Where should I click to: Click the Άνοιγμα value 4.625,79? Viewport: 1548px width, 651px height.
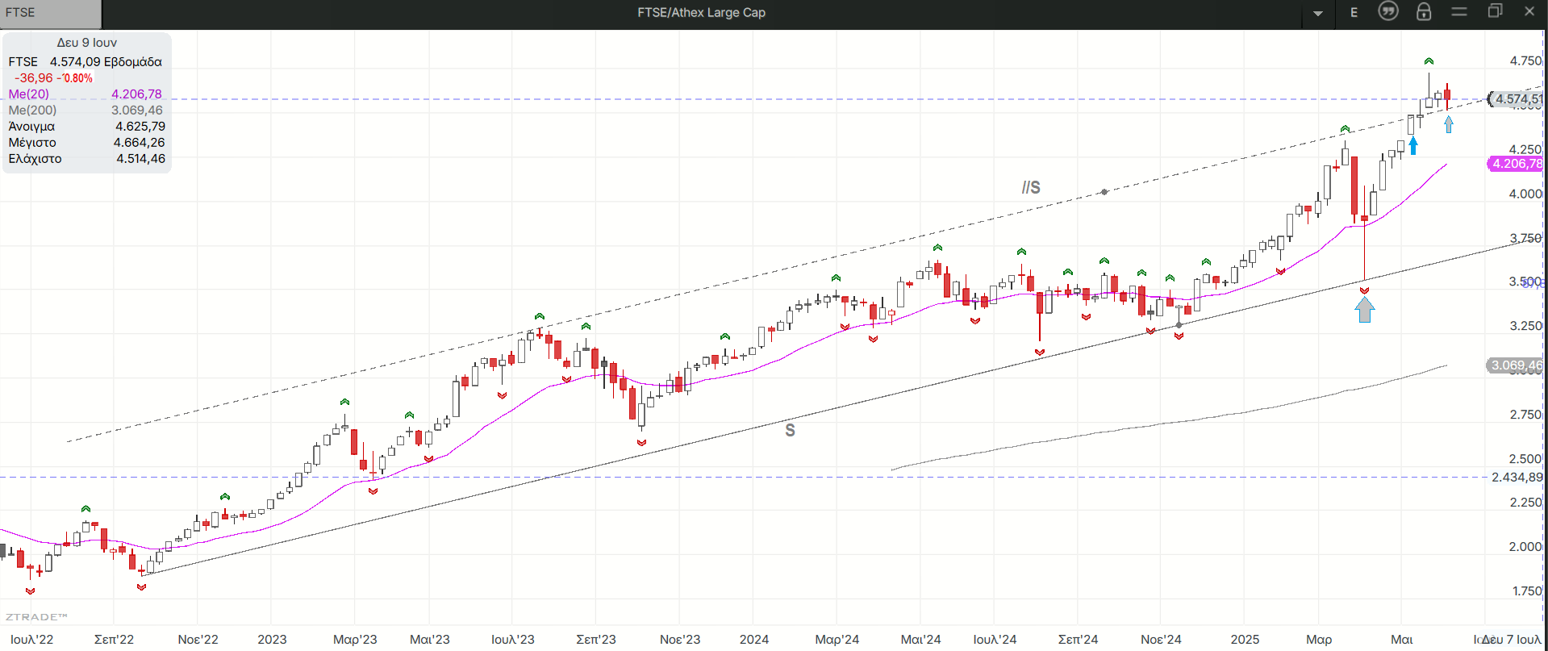[140, 127]
